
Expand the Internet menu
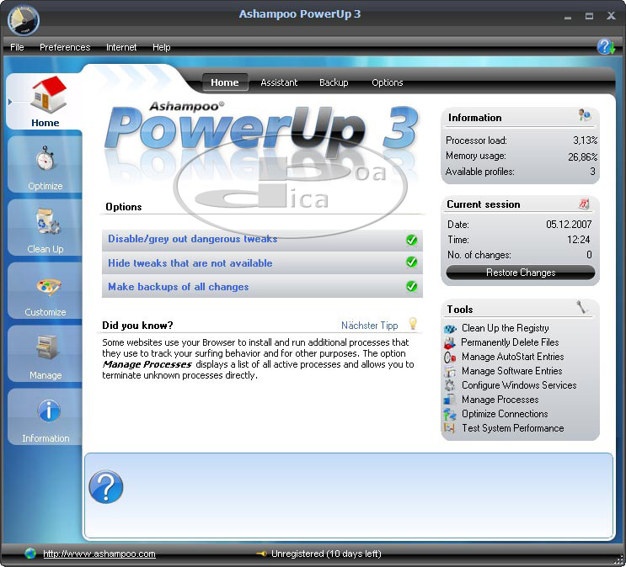(x=121, y=48)
